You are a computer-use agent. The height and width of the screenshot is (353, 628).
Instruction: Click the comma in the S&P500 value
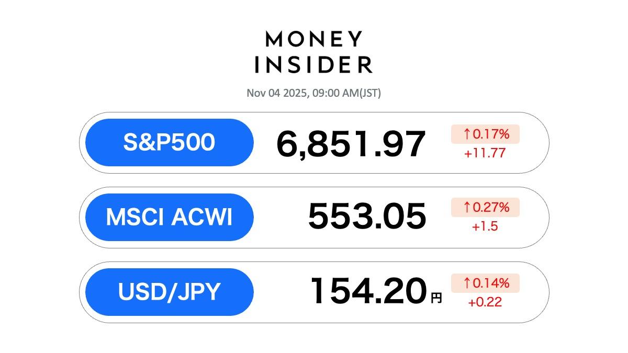302,155
